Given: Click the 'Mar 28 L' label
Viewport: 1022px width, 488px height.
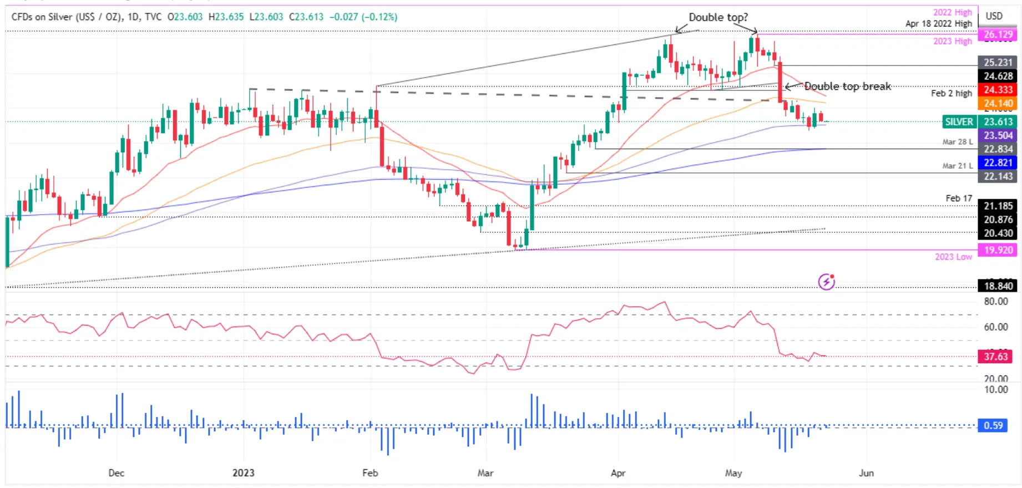Looking at the screenshot, I should pyautogui.click(x=958, y=142).
